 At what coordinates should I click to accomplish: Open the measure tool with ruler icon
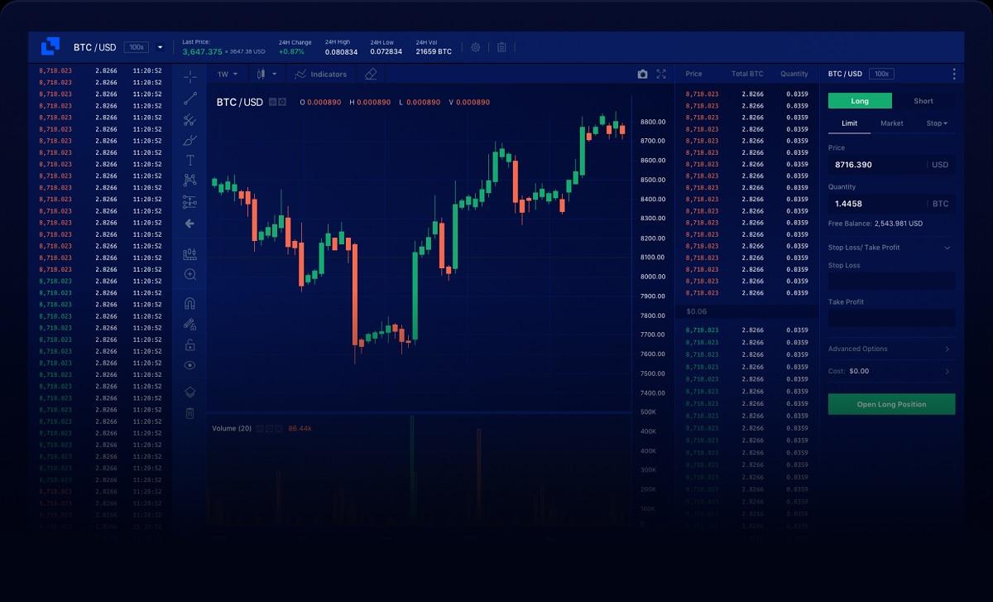pos(189,253)
